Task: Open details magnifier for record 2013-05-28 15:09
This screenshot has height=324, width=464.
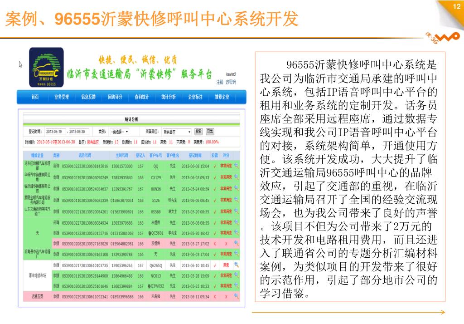Action: click(x=236, y=275)
